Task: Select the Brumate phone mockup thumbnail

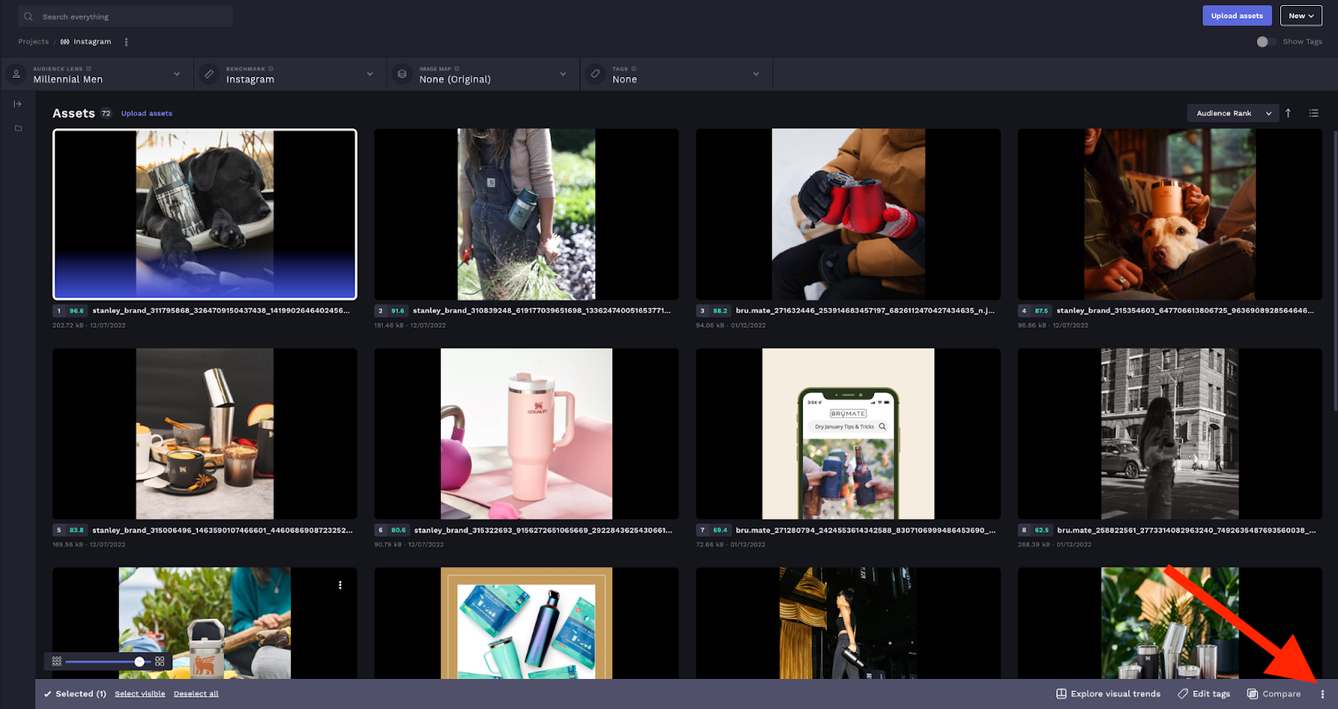Action: [x=848, y=434]
